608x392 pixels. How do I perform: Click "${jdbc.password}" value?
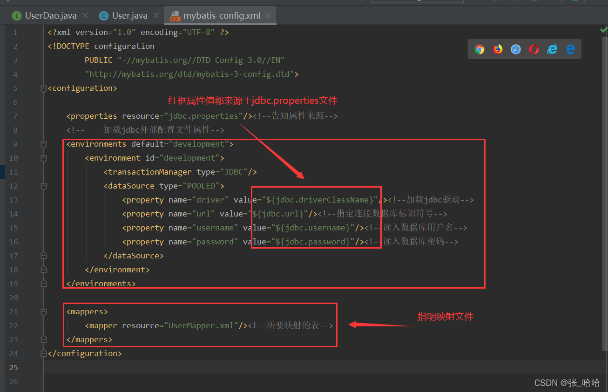[x=313, y=242]
